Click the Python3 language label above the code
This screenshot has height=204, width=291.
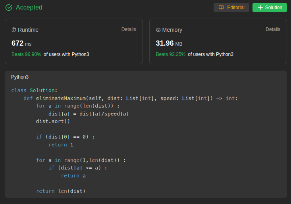point(20,77)
